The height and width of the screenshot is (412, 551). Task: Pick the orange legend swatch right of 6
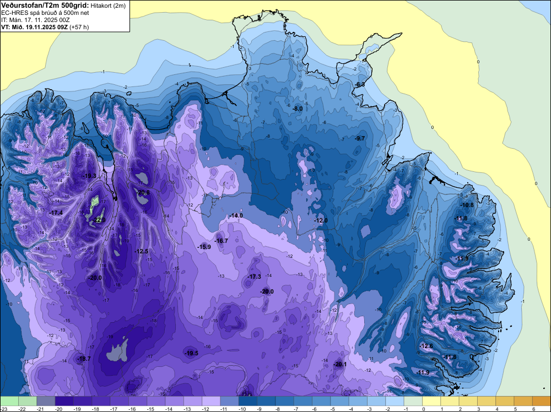(542, 401)
